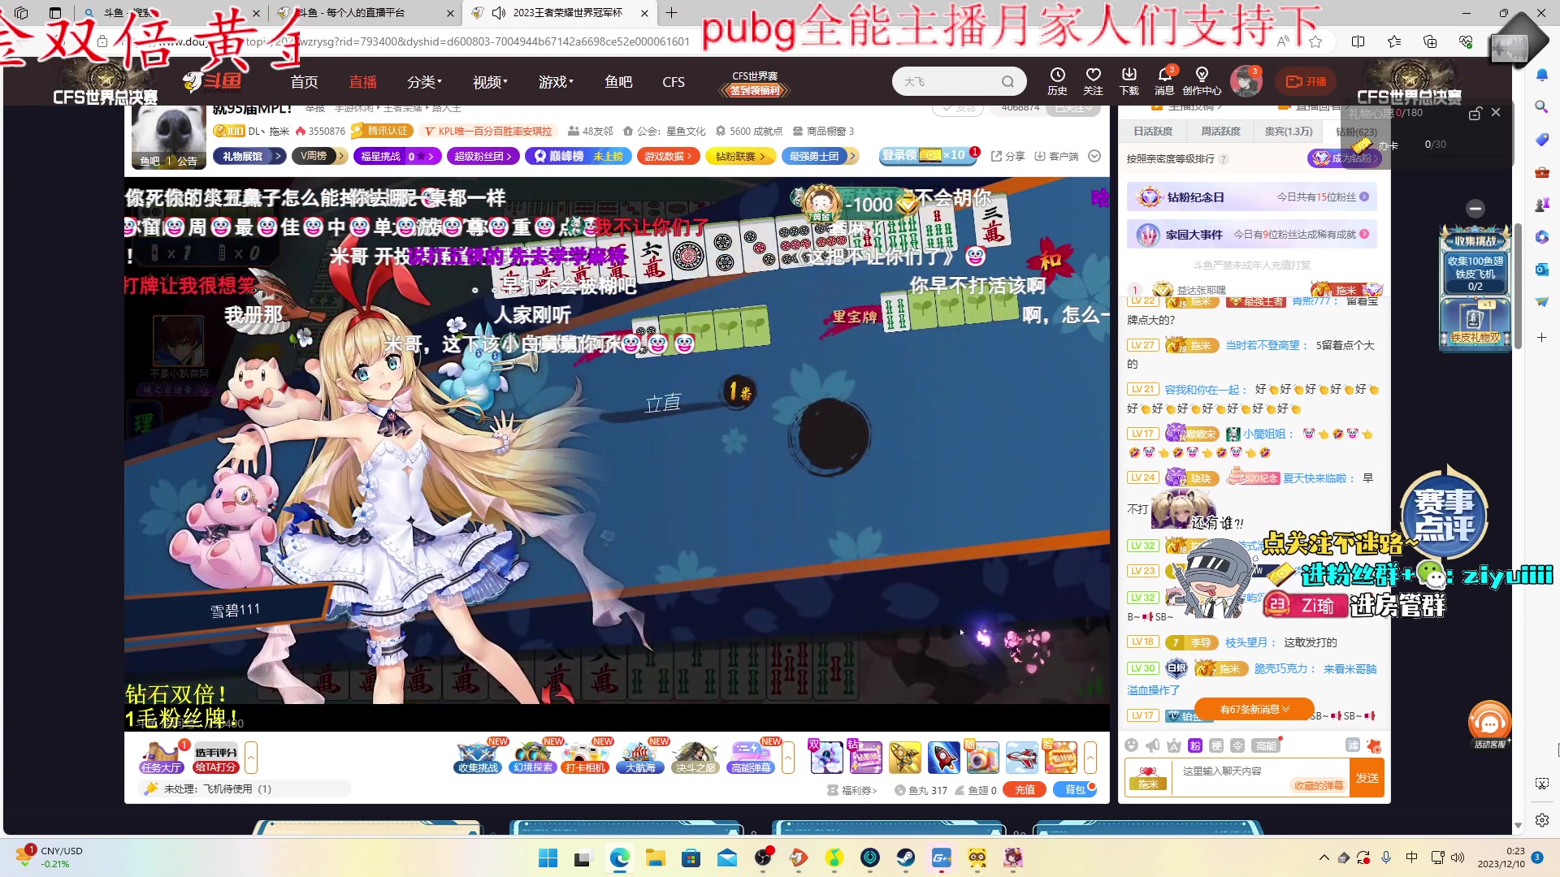Click chat input 这里输入聊天内容
Image resolution: width=1560 pixels, height=877 pixels.
1259,778
